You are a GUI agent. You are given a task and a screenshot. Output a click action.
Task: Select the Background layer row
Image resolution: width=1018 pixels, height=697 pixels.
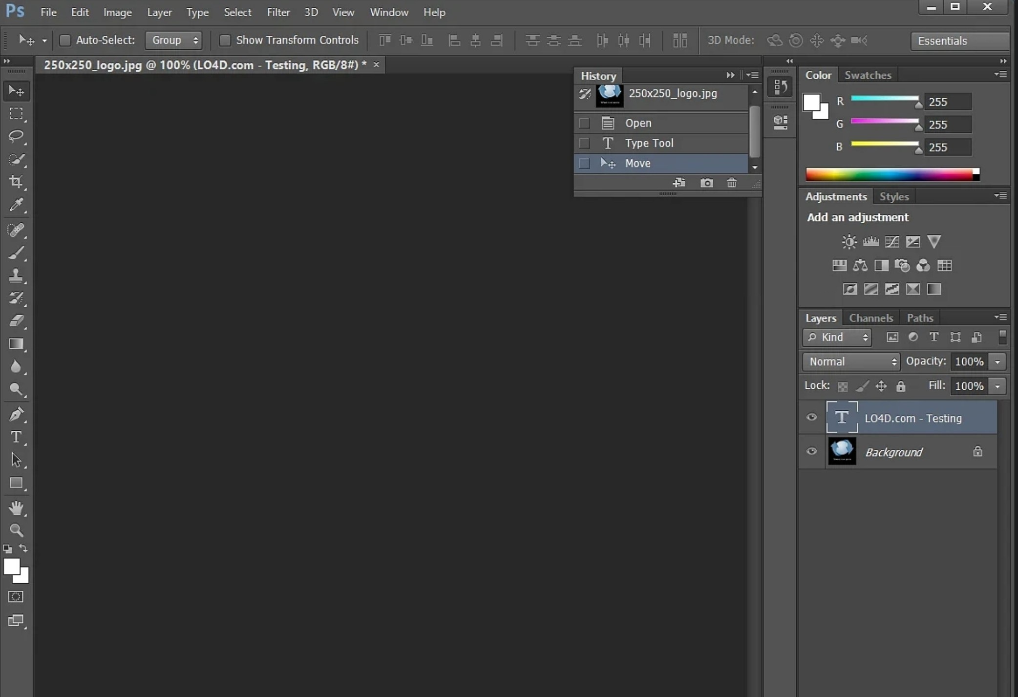point(898,452)
